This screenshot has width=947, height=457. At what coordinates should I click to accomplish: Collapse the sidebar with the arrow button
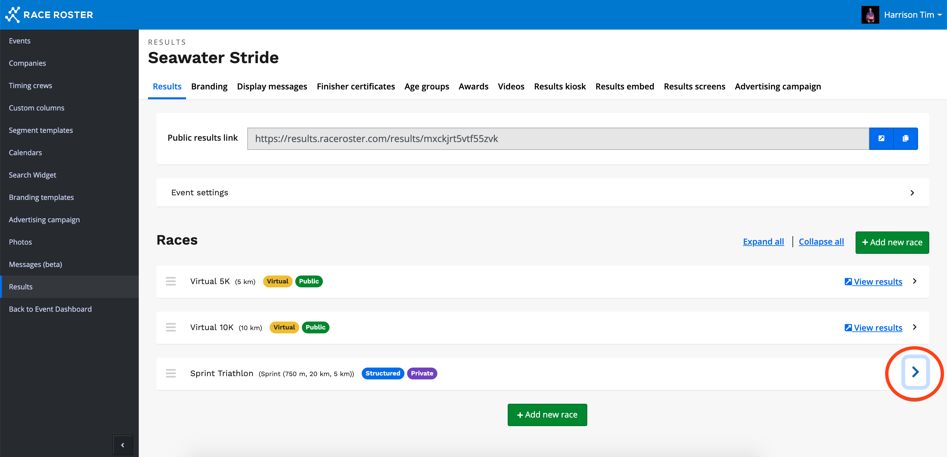122,445
